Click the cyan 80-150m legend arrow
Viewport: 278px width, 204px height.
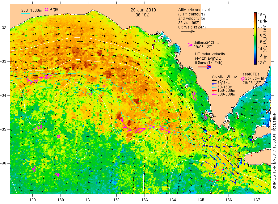click(214, 87)
